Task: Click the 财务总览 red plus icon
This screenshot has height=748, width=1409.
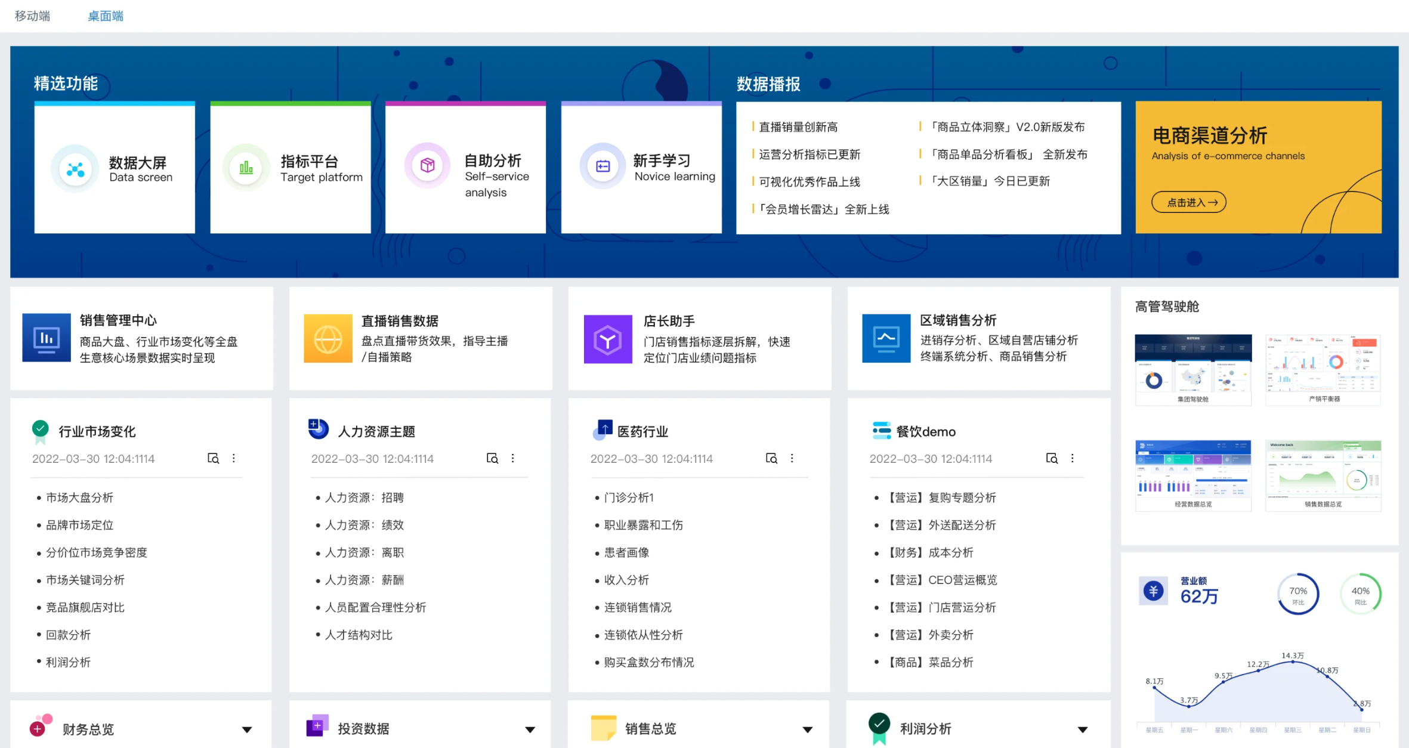Action: pos(41,725)
